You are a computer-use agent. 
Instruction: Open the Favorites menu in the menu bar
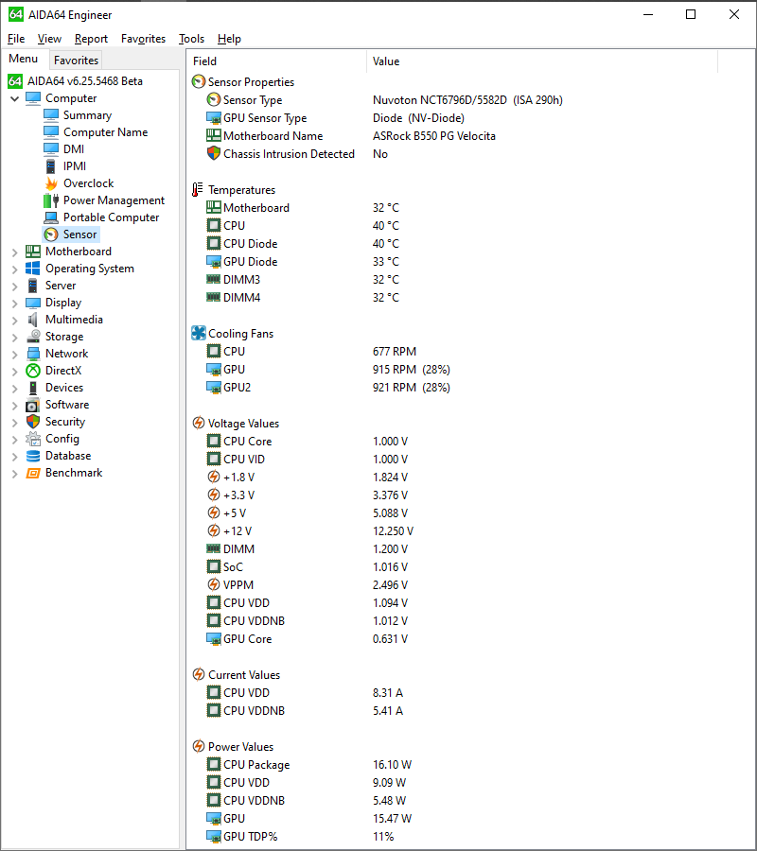coord(144,39)
